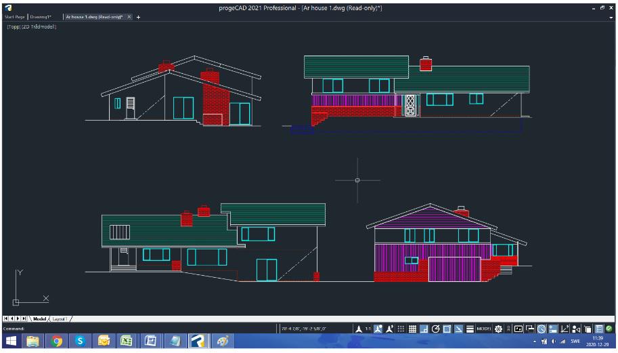The width and height of the screenshot is (618, 353).
Task: Close the Ar house 1.dwg tab
Action: coord(129,17)
